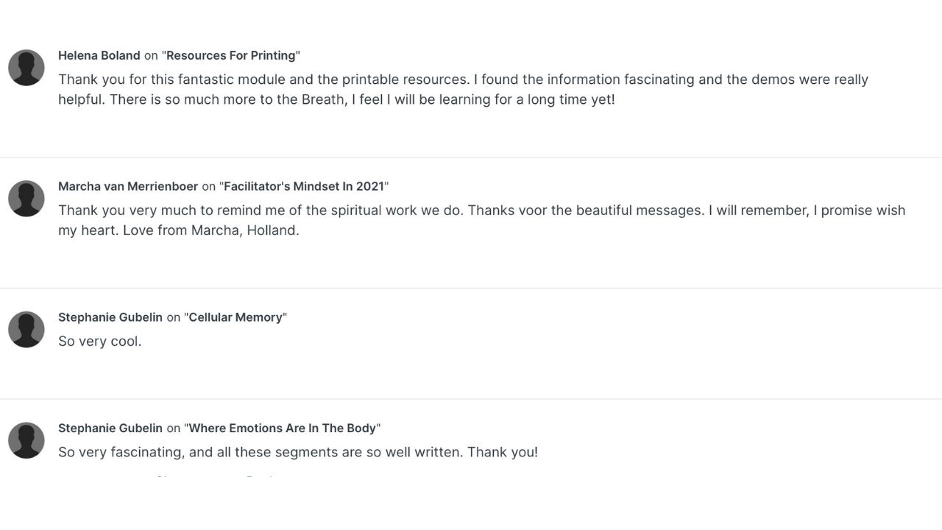The height and width of the screenshot is (530, 942).
Task: Click Stephanie Gubelin's name on Cellular Memory comment
Action: 110,317
